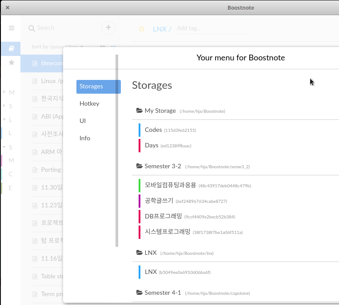
Task: Select the E folder in sidebar
Action: [10, 188]
